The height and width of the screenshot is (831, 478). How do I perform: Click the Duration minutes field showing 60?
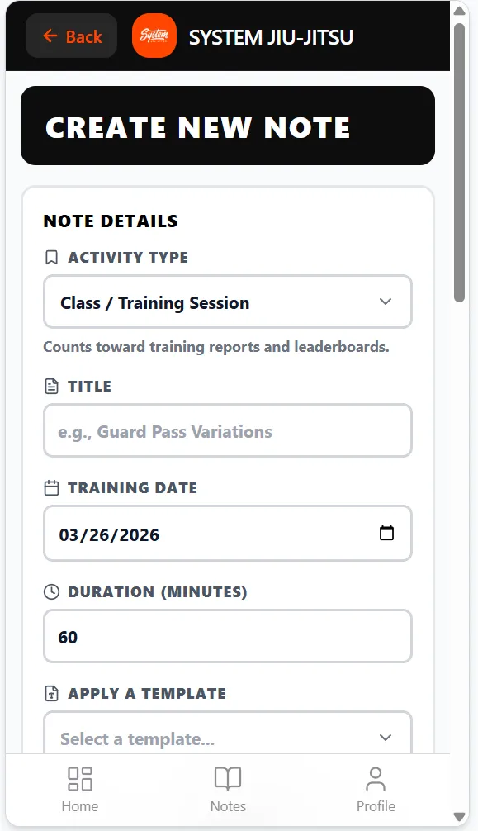coord(228,636)
